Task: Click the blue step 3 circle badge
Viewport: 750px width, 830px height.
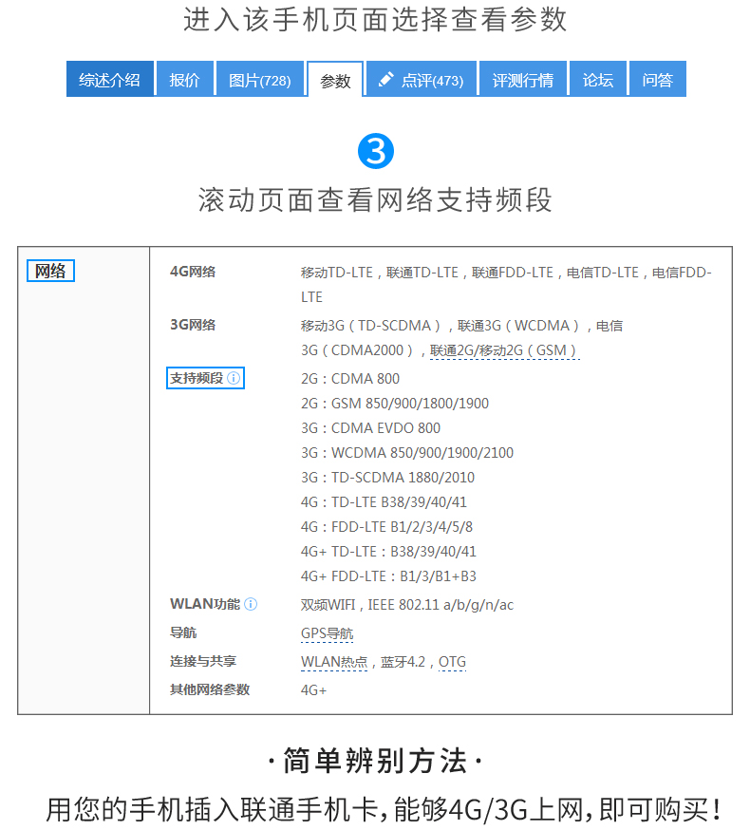Action: pyautogui.click(x=375, y=152)
